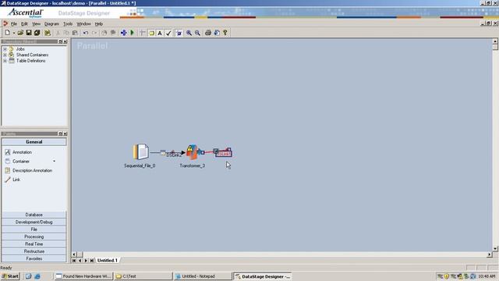
Task: Zoom in on the diagram
Action: coord(189,33)
